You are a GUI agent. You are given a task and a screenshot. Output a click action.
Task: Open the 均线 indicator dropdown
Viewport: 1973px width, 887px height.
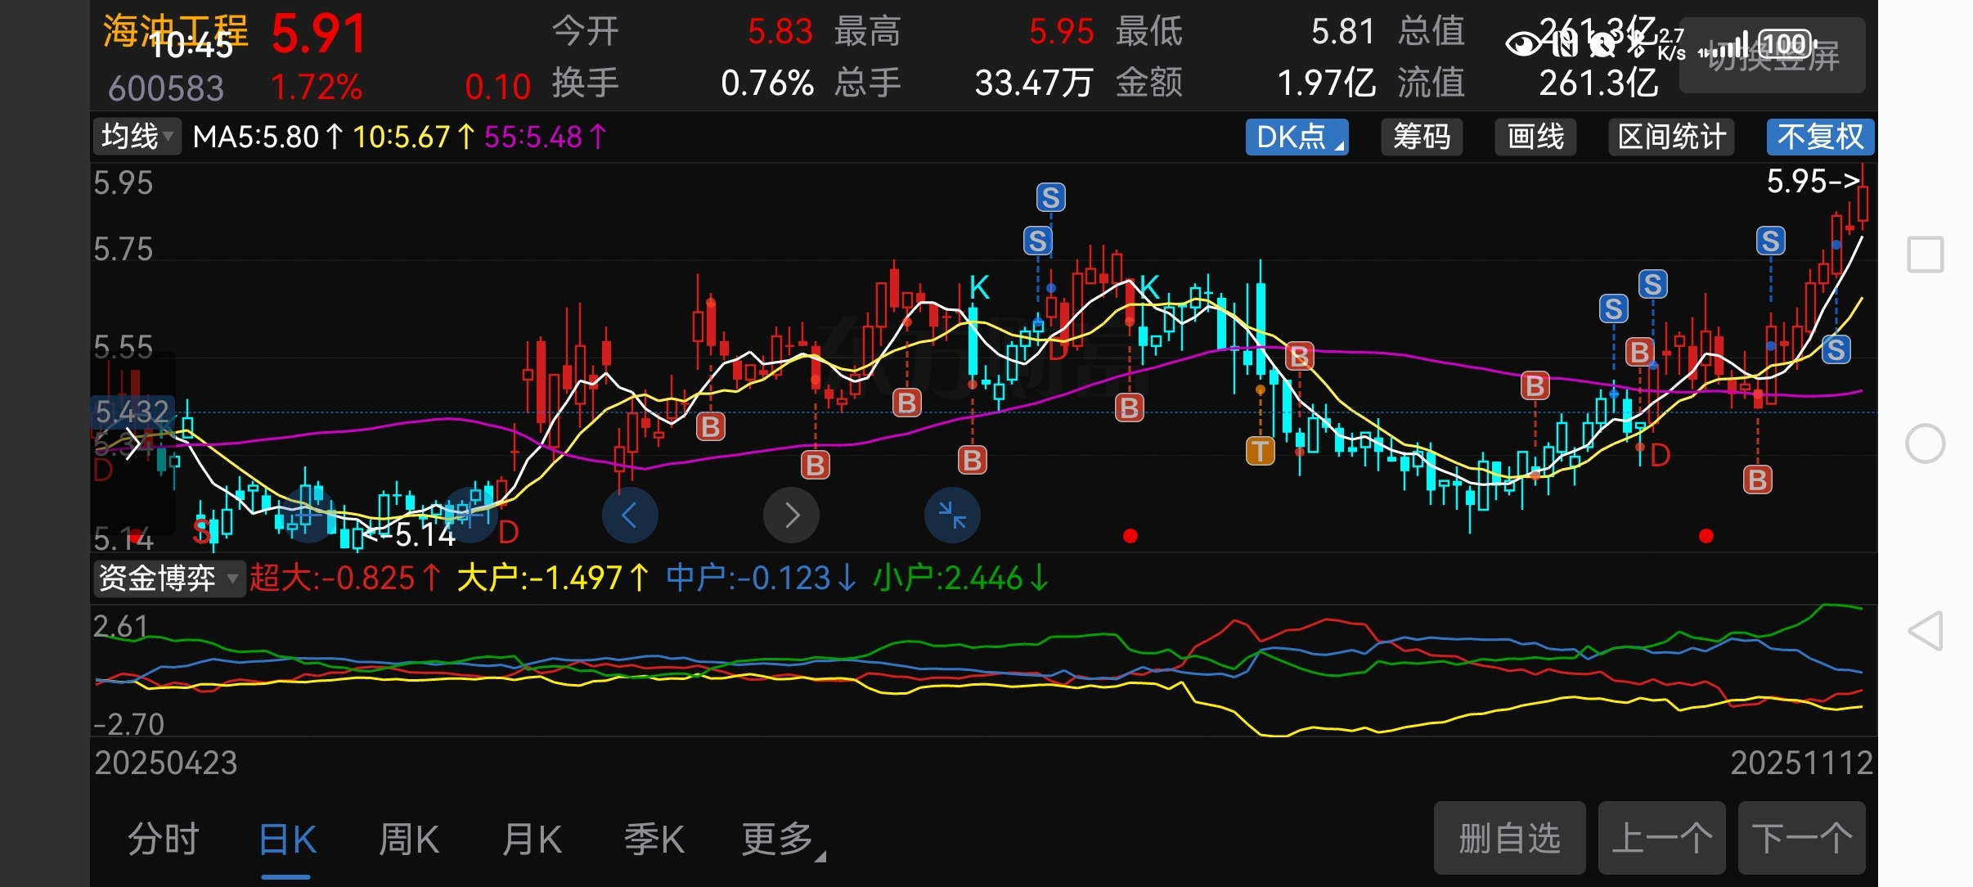tap(137, 137)
